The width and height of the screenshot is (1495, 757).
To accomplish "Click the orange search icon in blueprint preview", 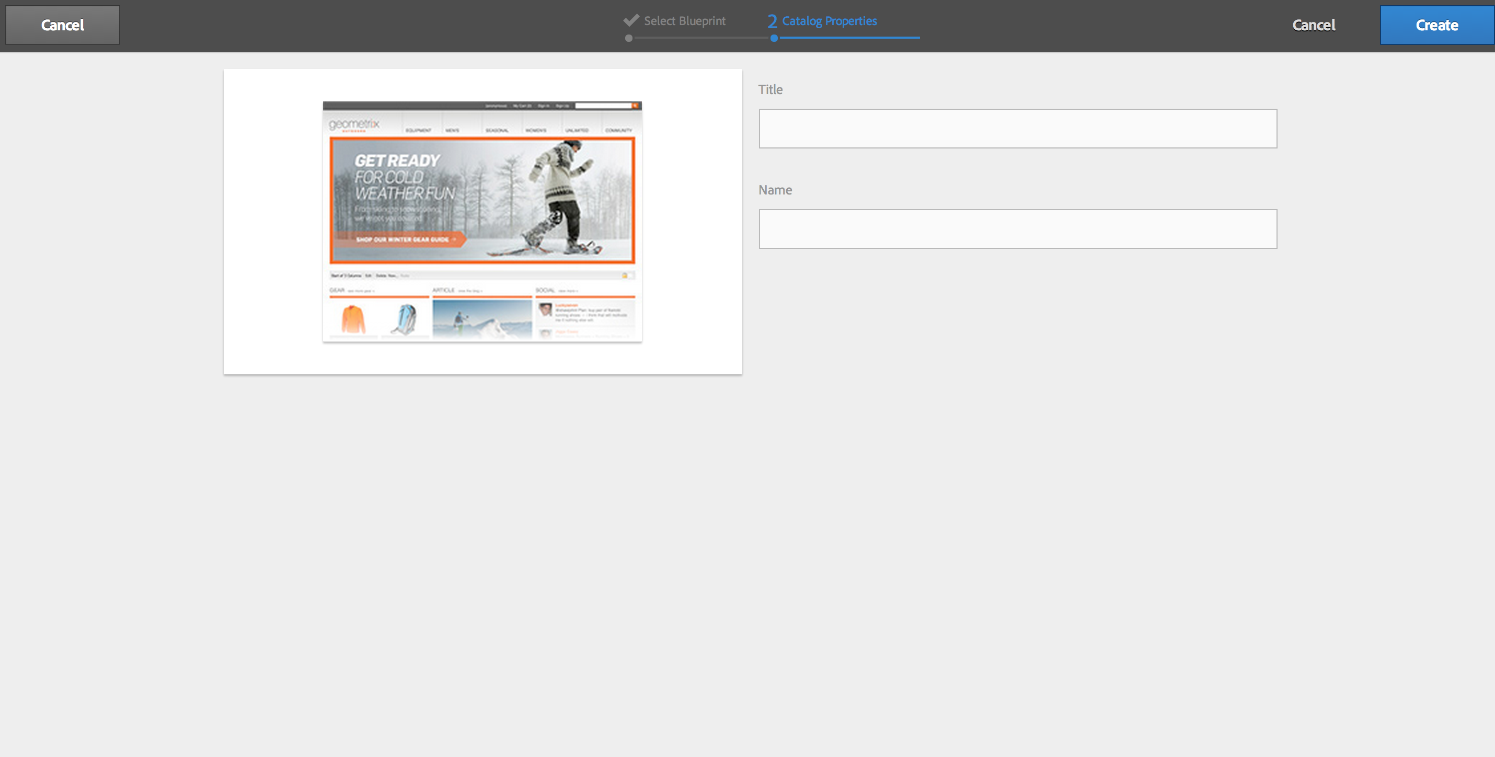I will pos(636,106).
